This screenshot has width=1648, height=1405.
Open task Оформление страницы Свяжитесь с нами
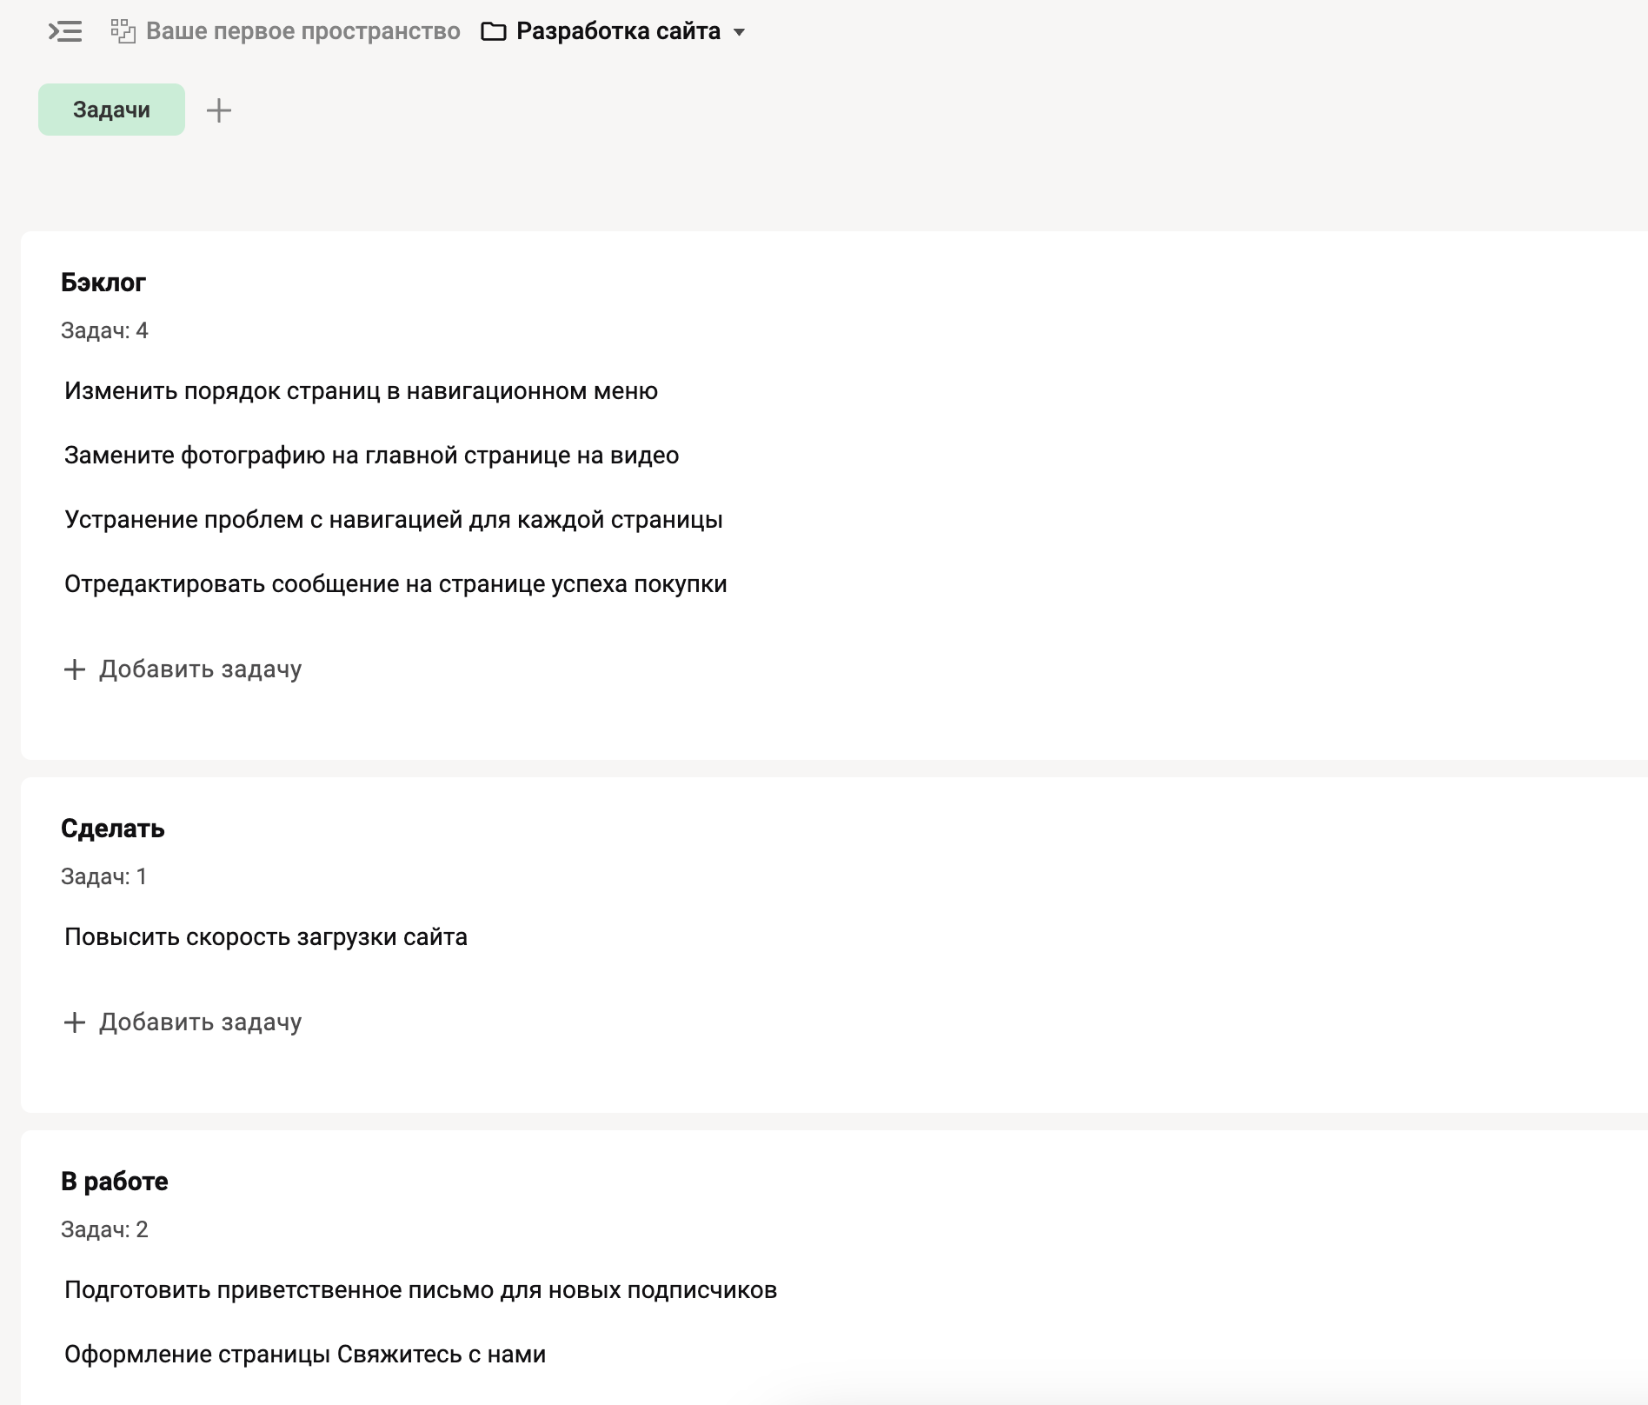pos(305,1355)
